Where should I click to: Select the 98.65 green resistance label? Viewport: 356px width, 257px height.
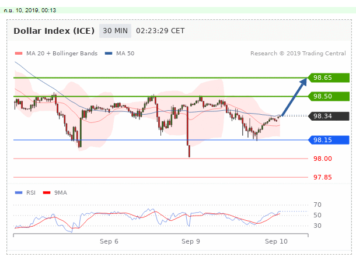[x=329, y=78]
